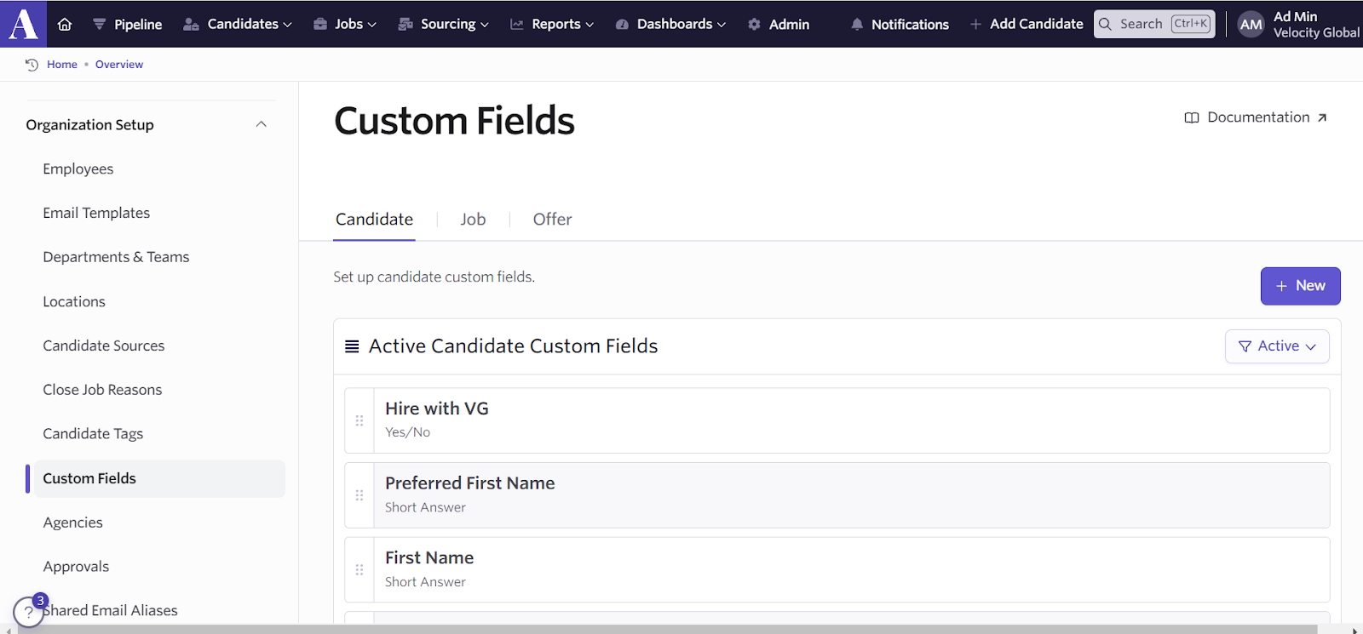This screenshot has width=1363, height=634.
Task: Open Departments & Teams in the sidebar
Action: pyautogui.click(x=116, y=257)
